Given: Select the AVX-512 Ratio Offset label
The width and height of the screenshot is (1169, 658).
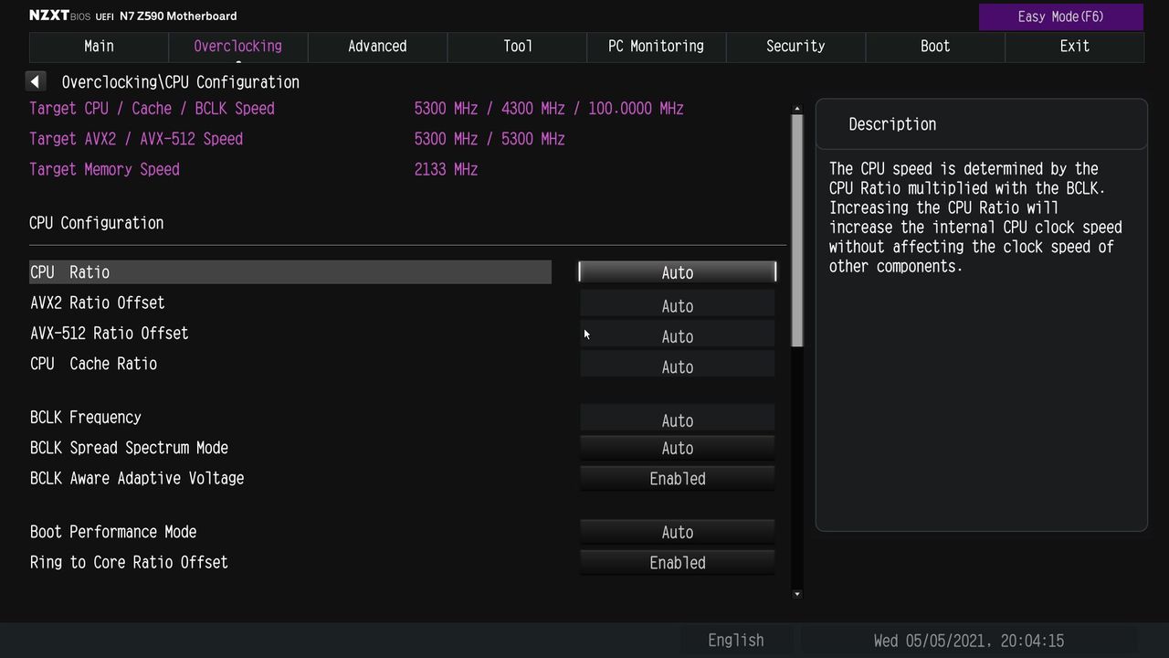Looking at the screenshot, I should 110,334.
